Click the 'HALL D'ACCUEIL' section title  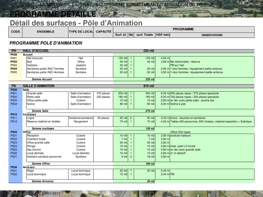[36, 51]
